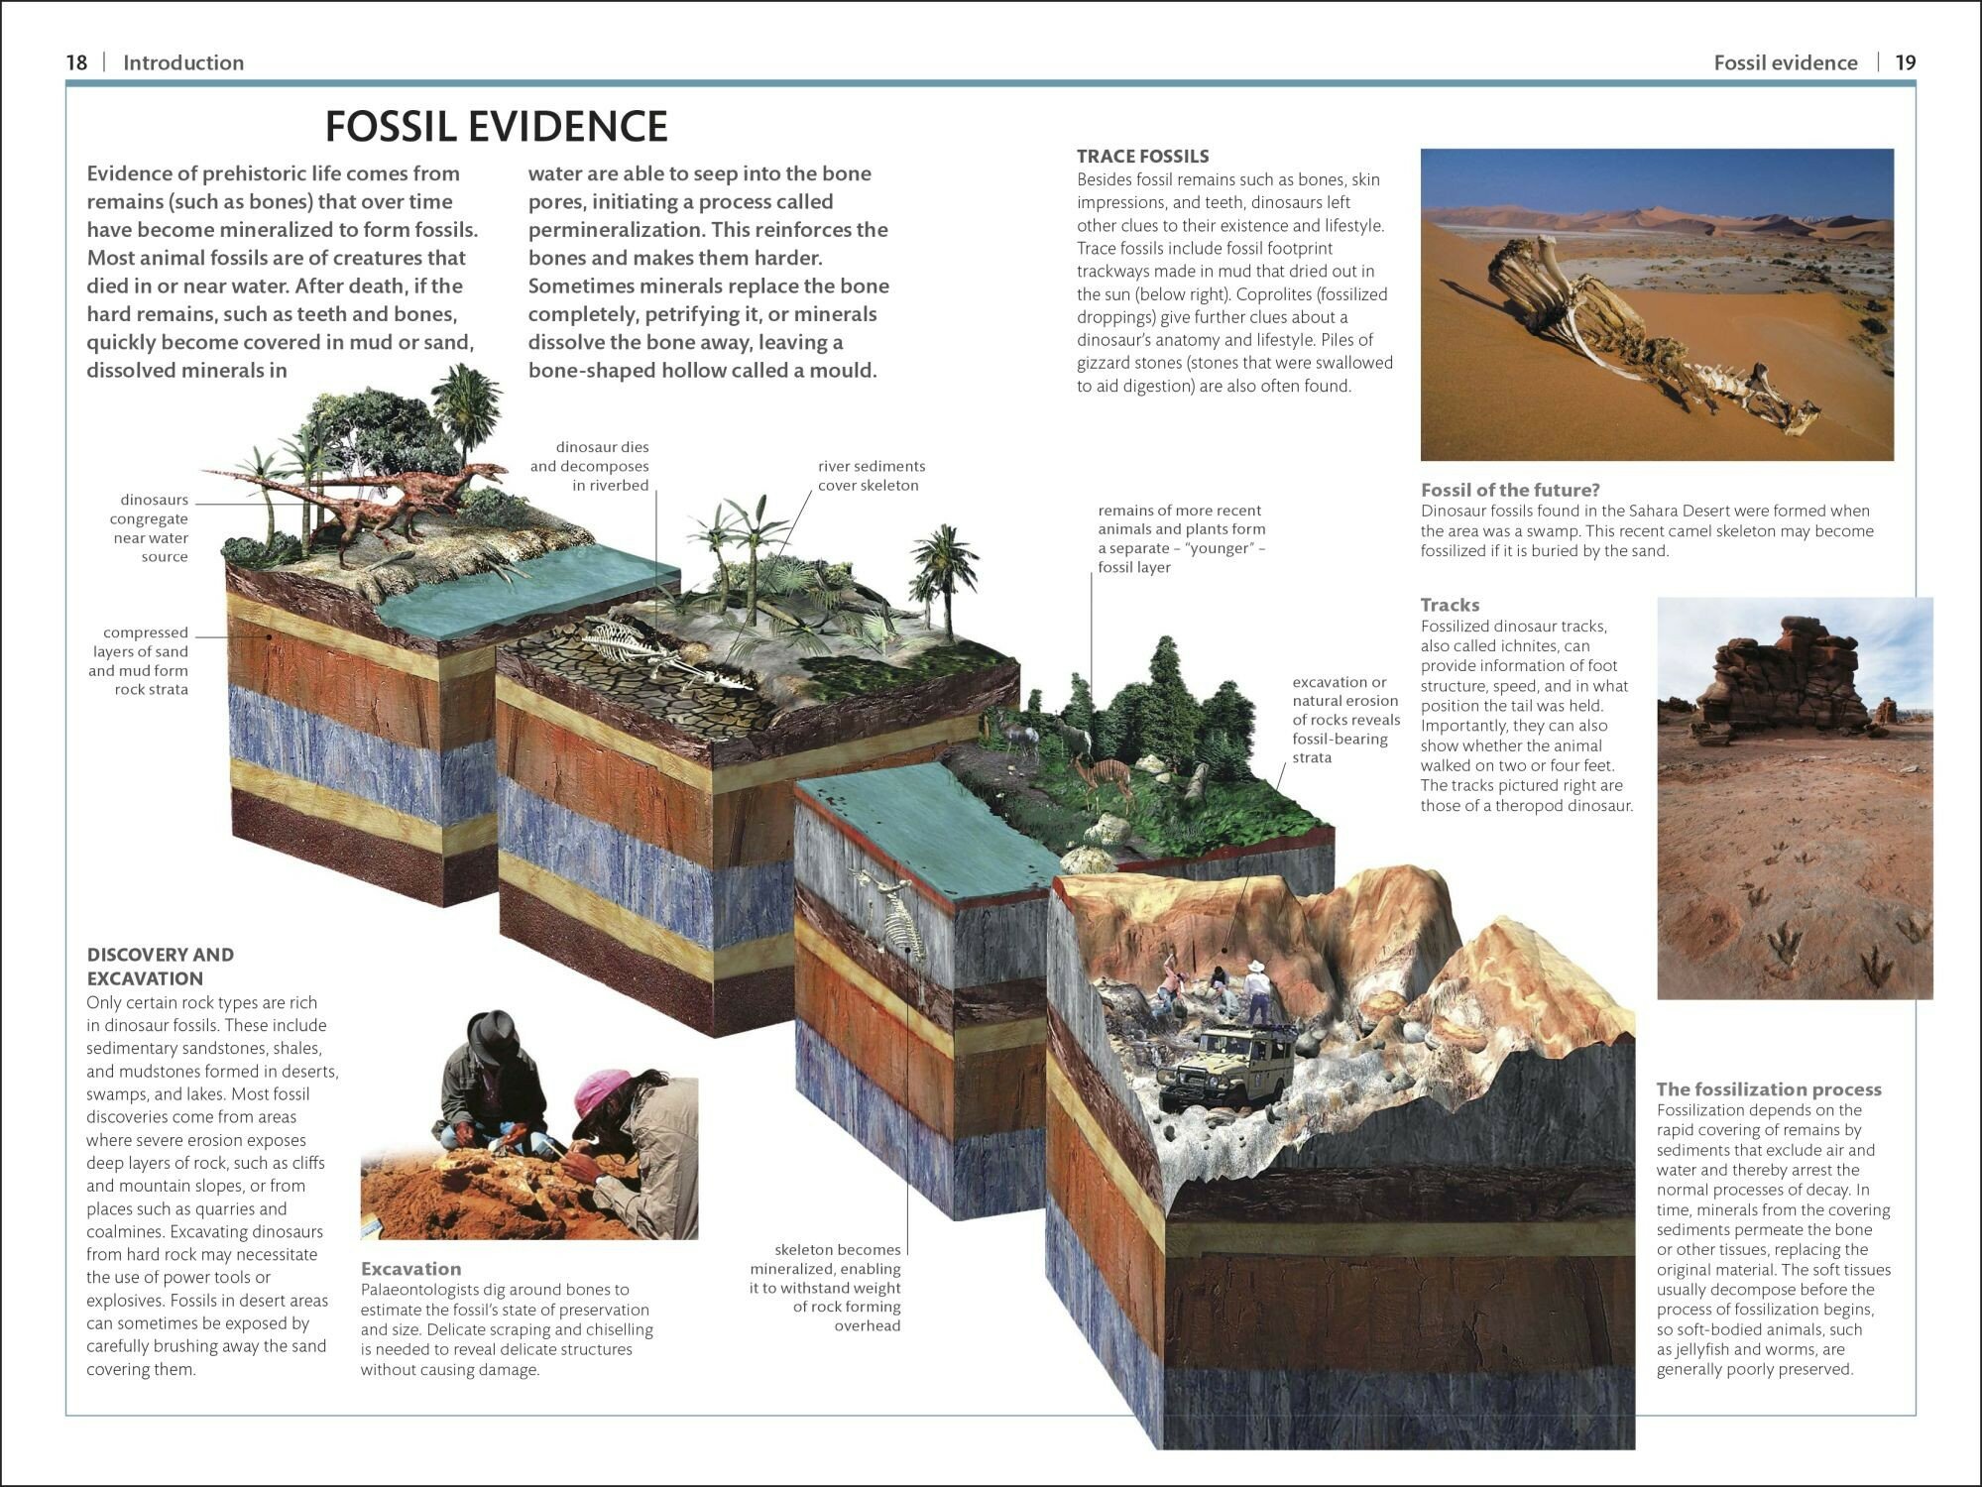Click the 'Introduction' header label
Viewport: 1982px width, 1487px height.
[x=183, y=62]
